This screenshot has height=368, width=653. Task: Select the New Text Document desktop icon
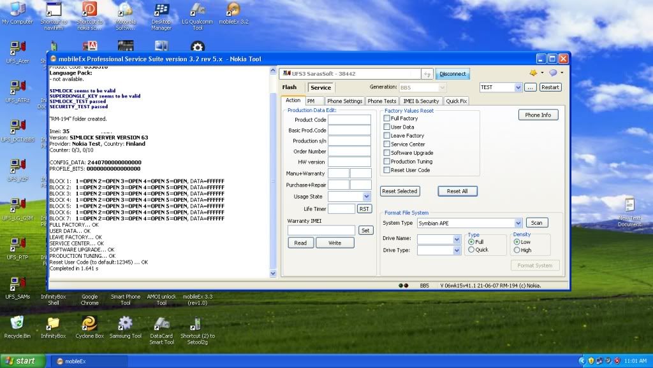tap(629, 212)
